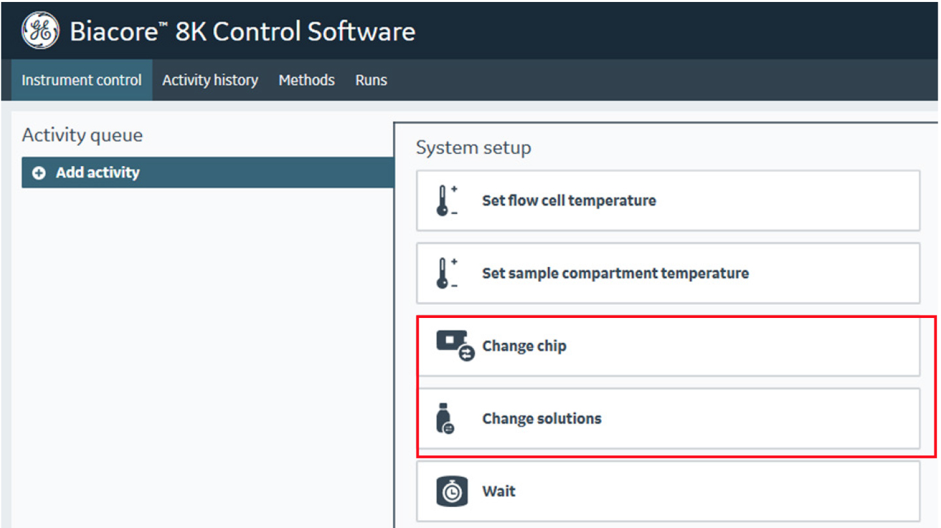
Task: Click the flow cell temperature thermometer icon
Action: coord(446,201)
